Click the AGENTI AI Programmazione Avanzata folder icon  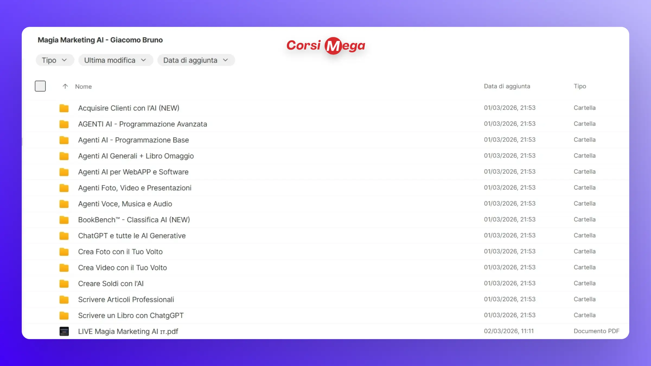pos(64,124)
